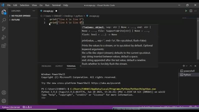This screenshot has height=112, width=199.
Task: Open the Manage gear icon
Action: (x=4, y=101)
